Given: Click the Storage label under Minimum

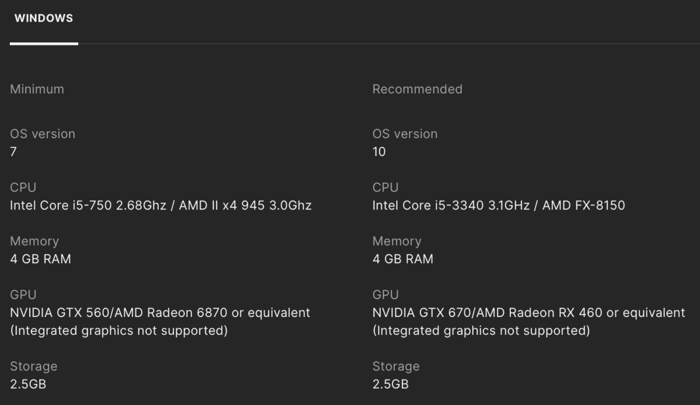Looking at the screenshot, I should (33, 366).
